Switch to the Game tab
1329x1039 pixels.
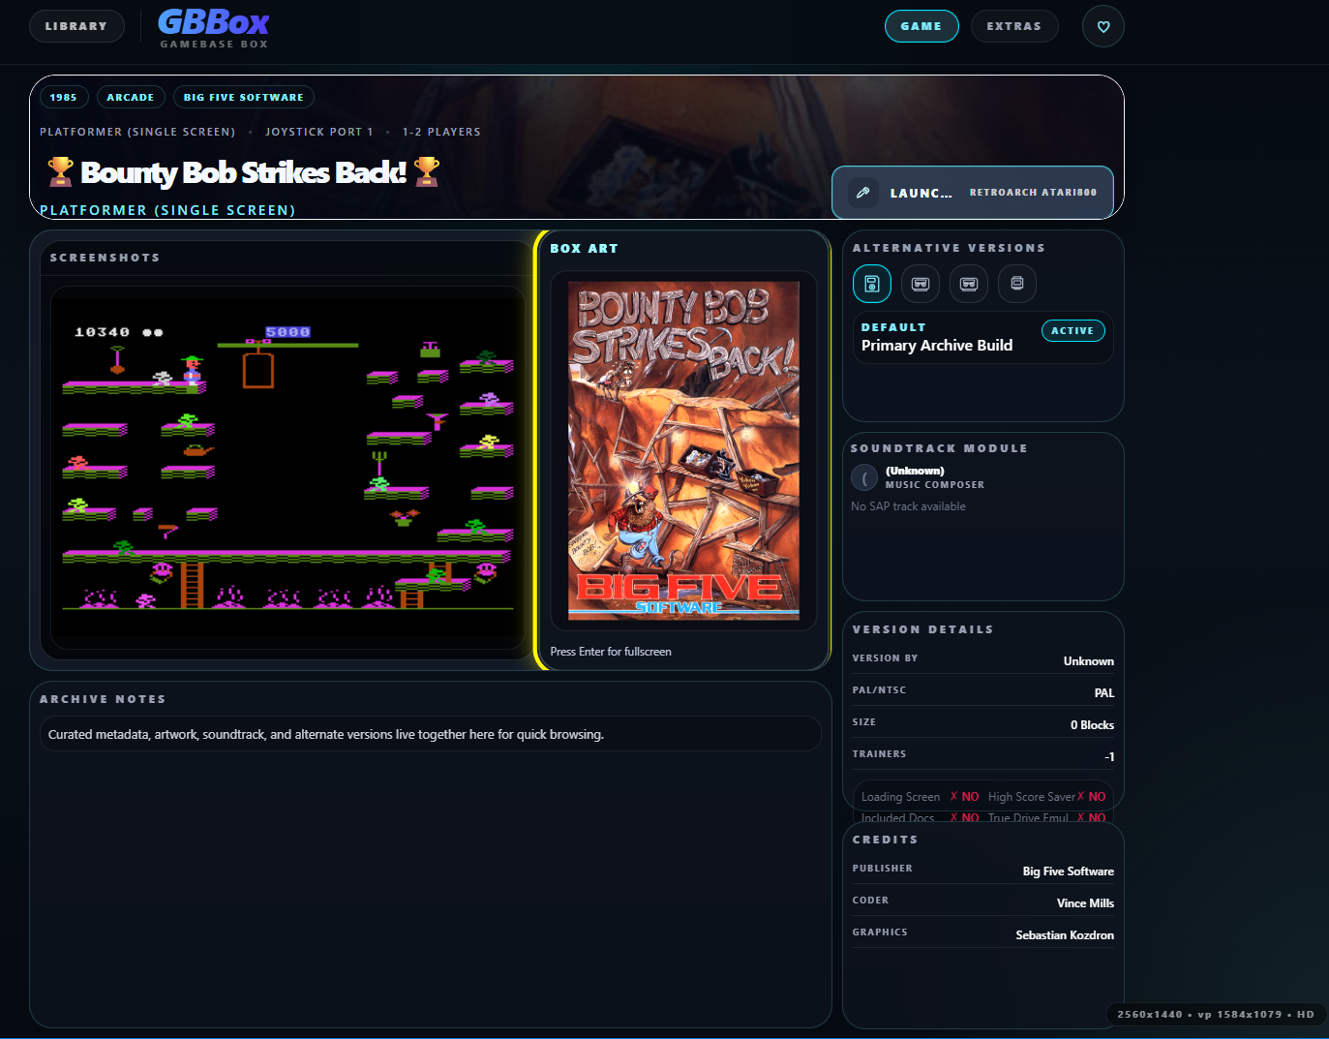[921, 26]
